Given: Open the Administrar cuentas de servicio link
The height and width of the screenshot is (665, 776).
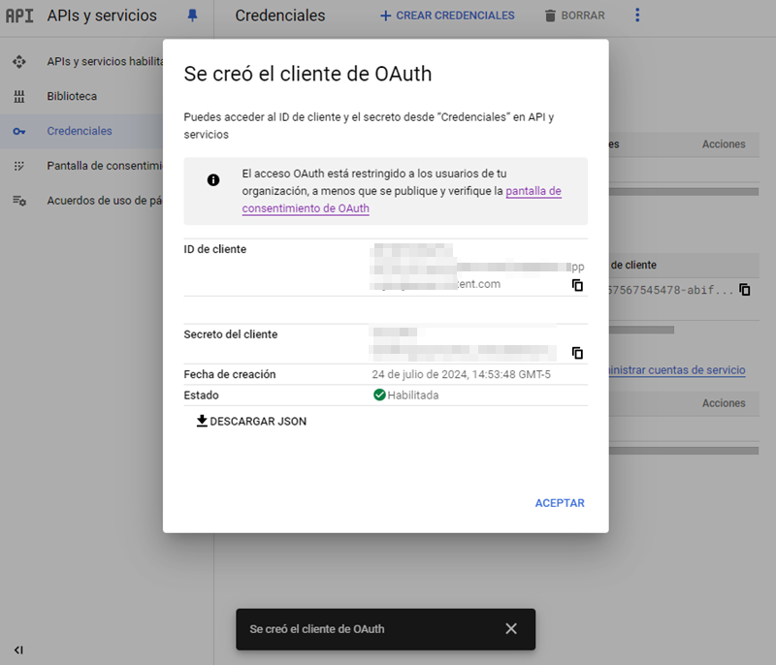Looking at the screenshot, I should click(675, 370).
